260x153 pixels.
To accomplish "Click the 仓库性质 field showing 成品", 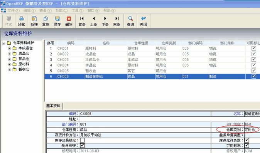I will tap(145, 129).
